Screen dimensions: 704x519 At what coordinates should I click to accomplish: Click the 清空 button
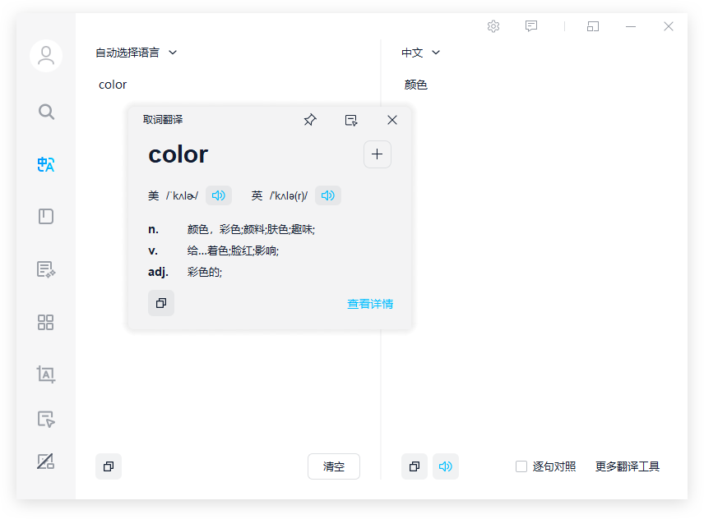click(334, 466)
